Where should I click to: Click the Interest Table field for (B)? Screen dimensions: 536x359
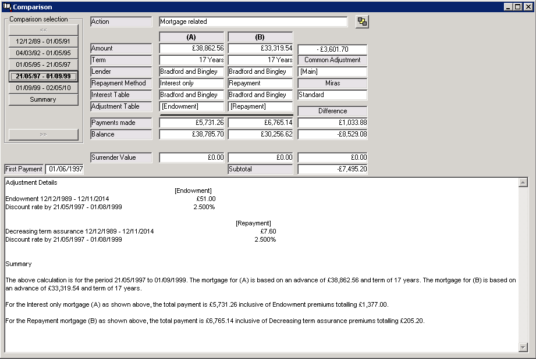[x=260, y=95]
